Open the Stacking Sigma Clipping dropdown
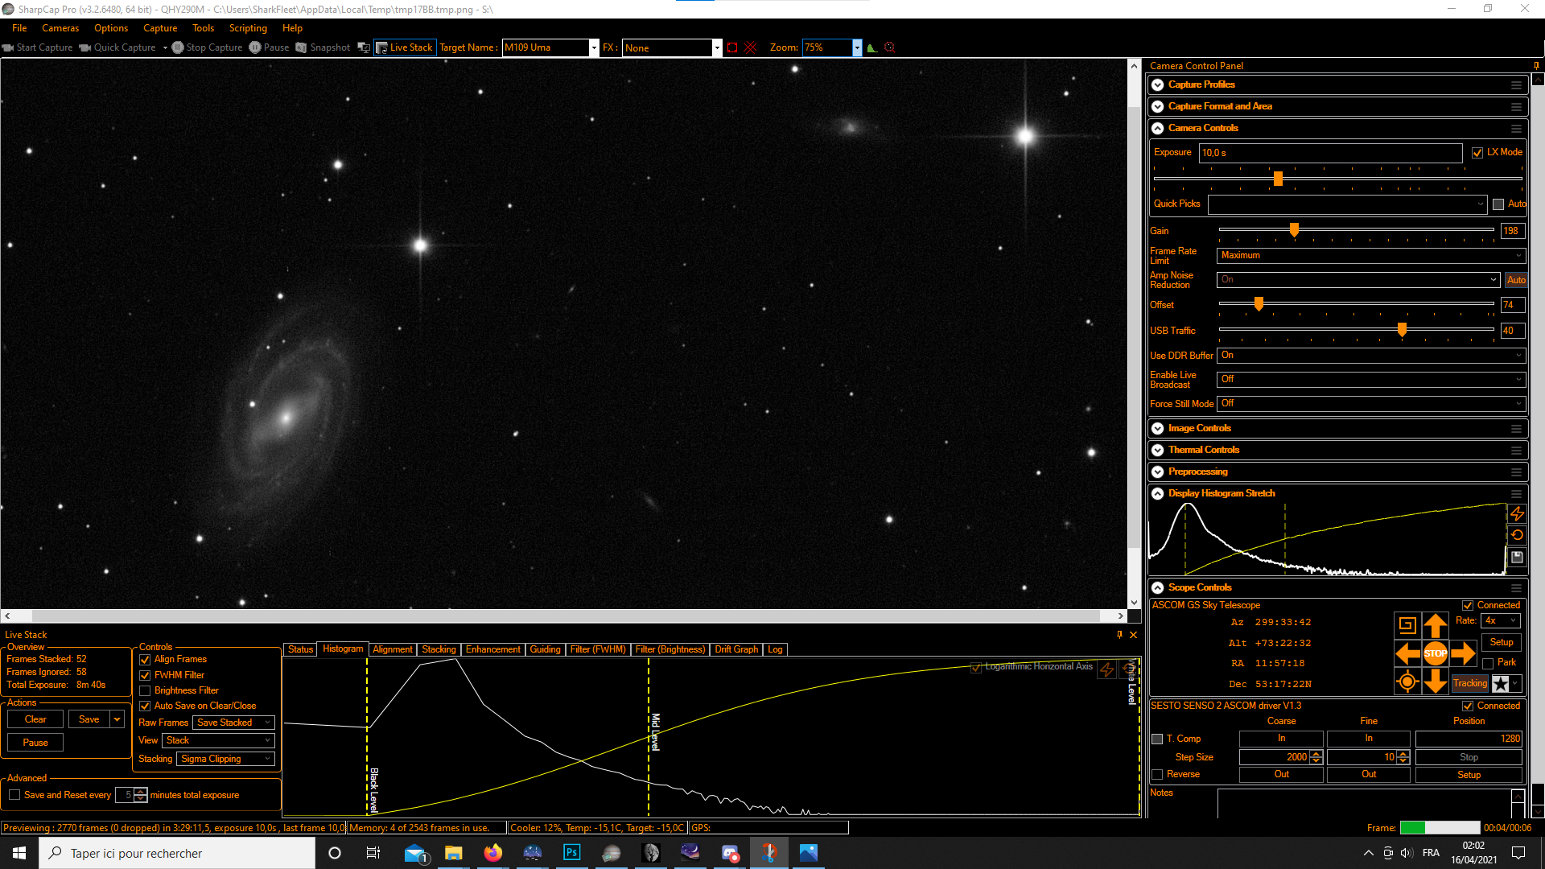This screenshot has height=869, width=1545. [225, 759]
